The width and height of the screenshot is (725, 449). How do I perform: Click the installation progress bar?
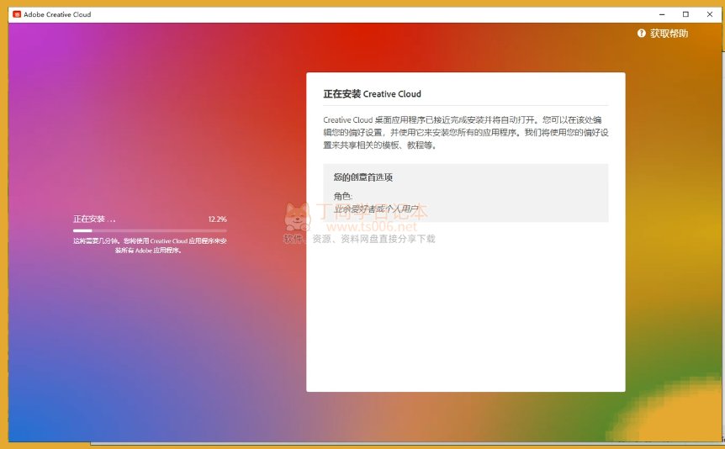(x=150, y=230)
